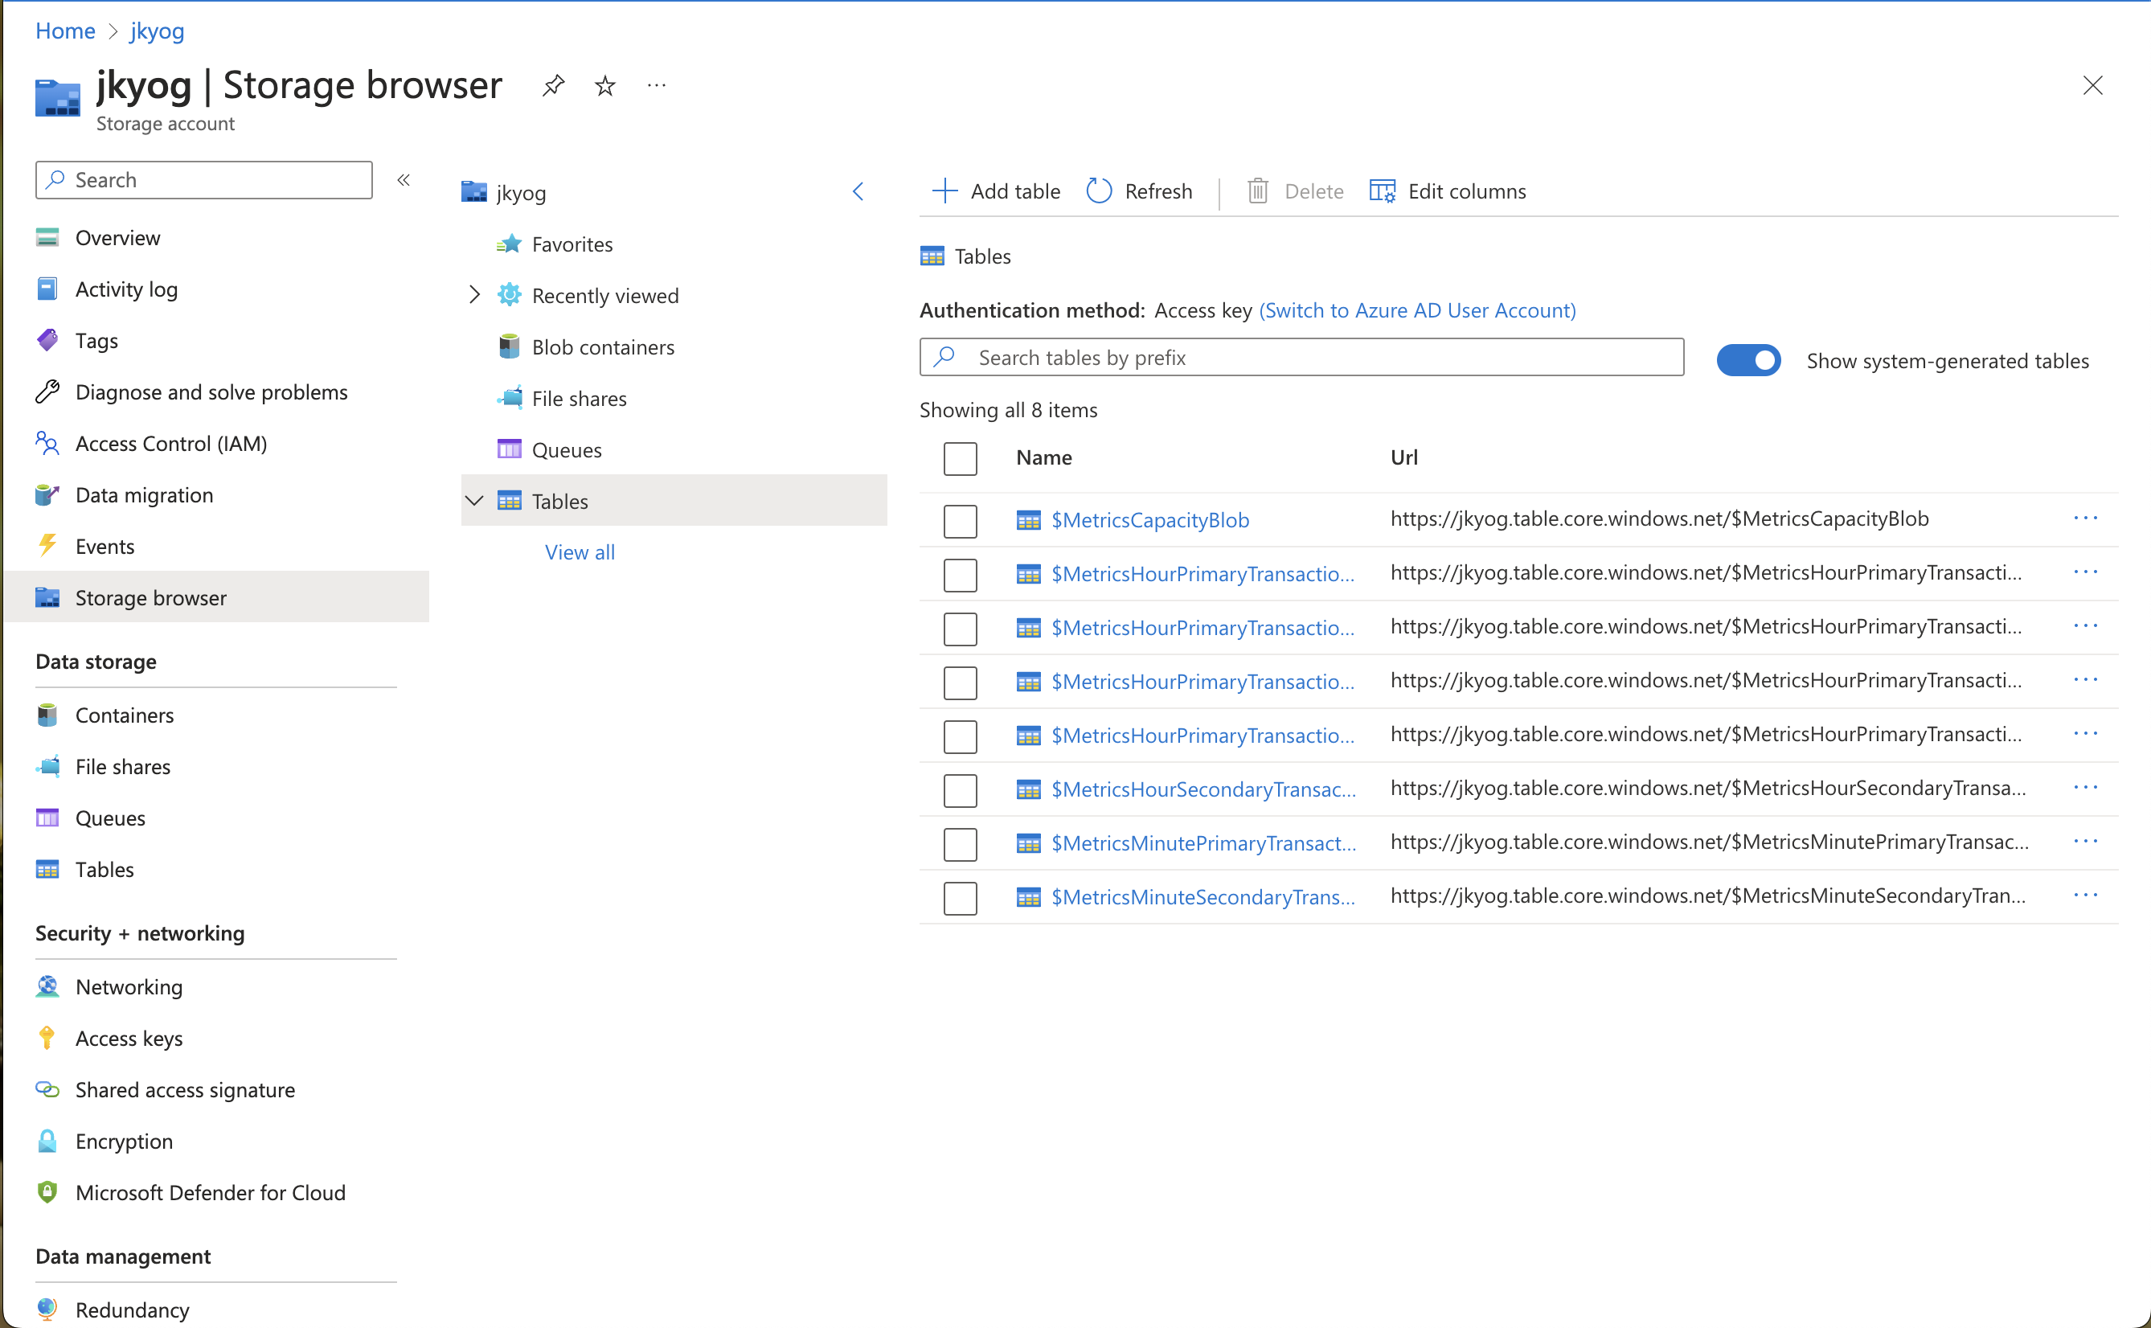
Task: Open Diagnose and solve problems
Action: click(x=211, y=391)
